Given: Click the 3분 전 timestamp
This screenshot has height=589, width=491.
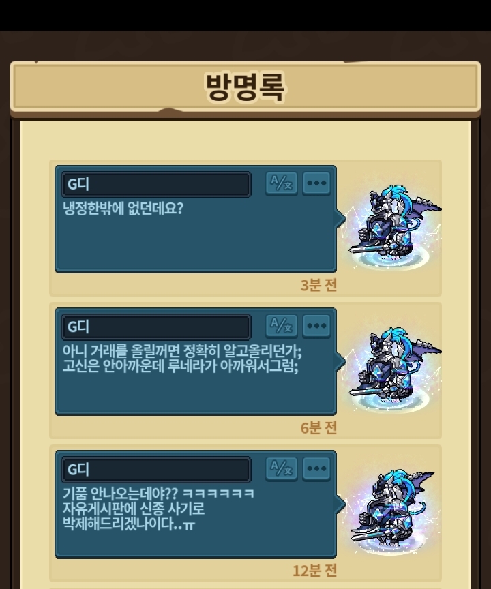Looking at the screenshot, I should click(318, 286).
